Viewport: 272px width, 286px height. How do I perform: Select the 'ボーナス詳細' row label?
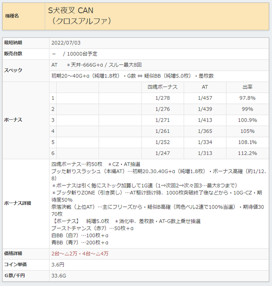(x=18, y=204)
